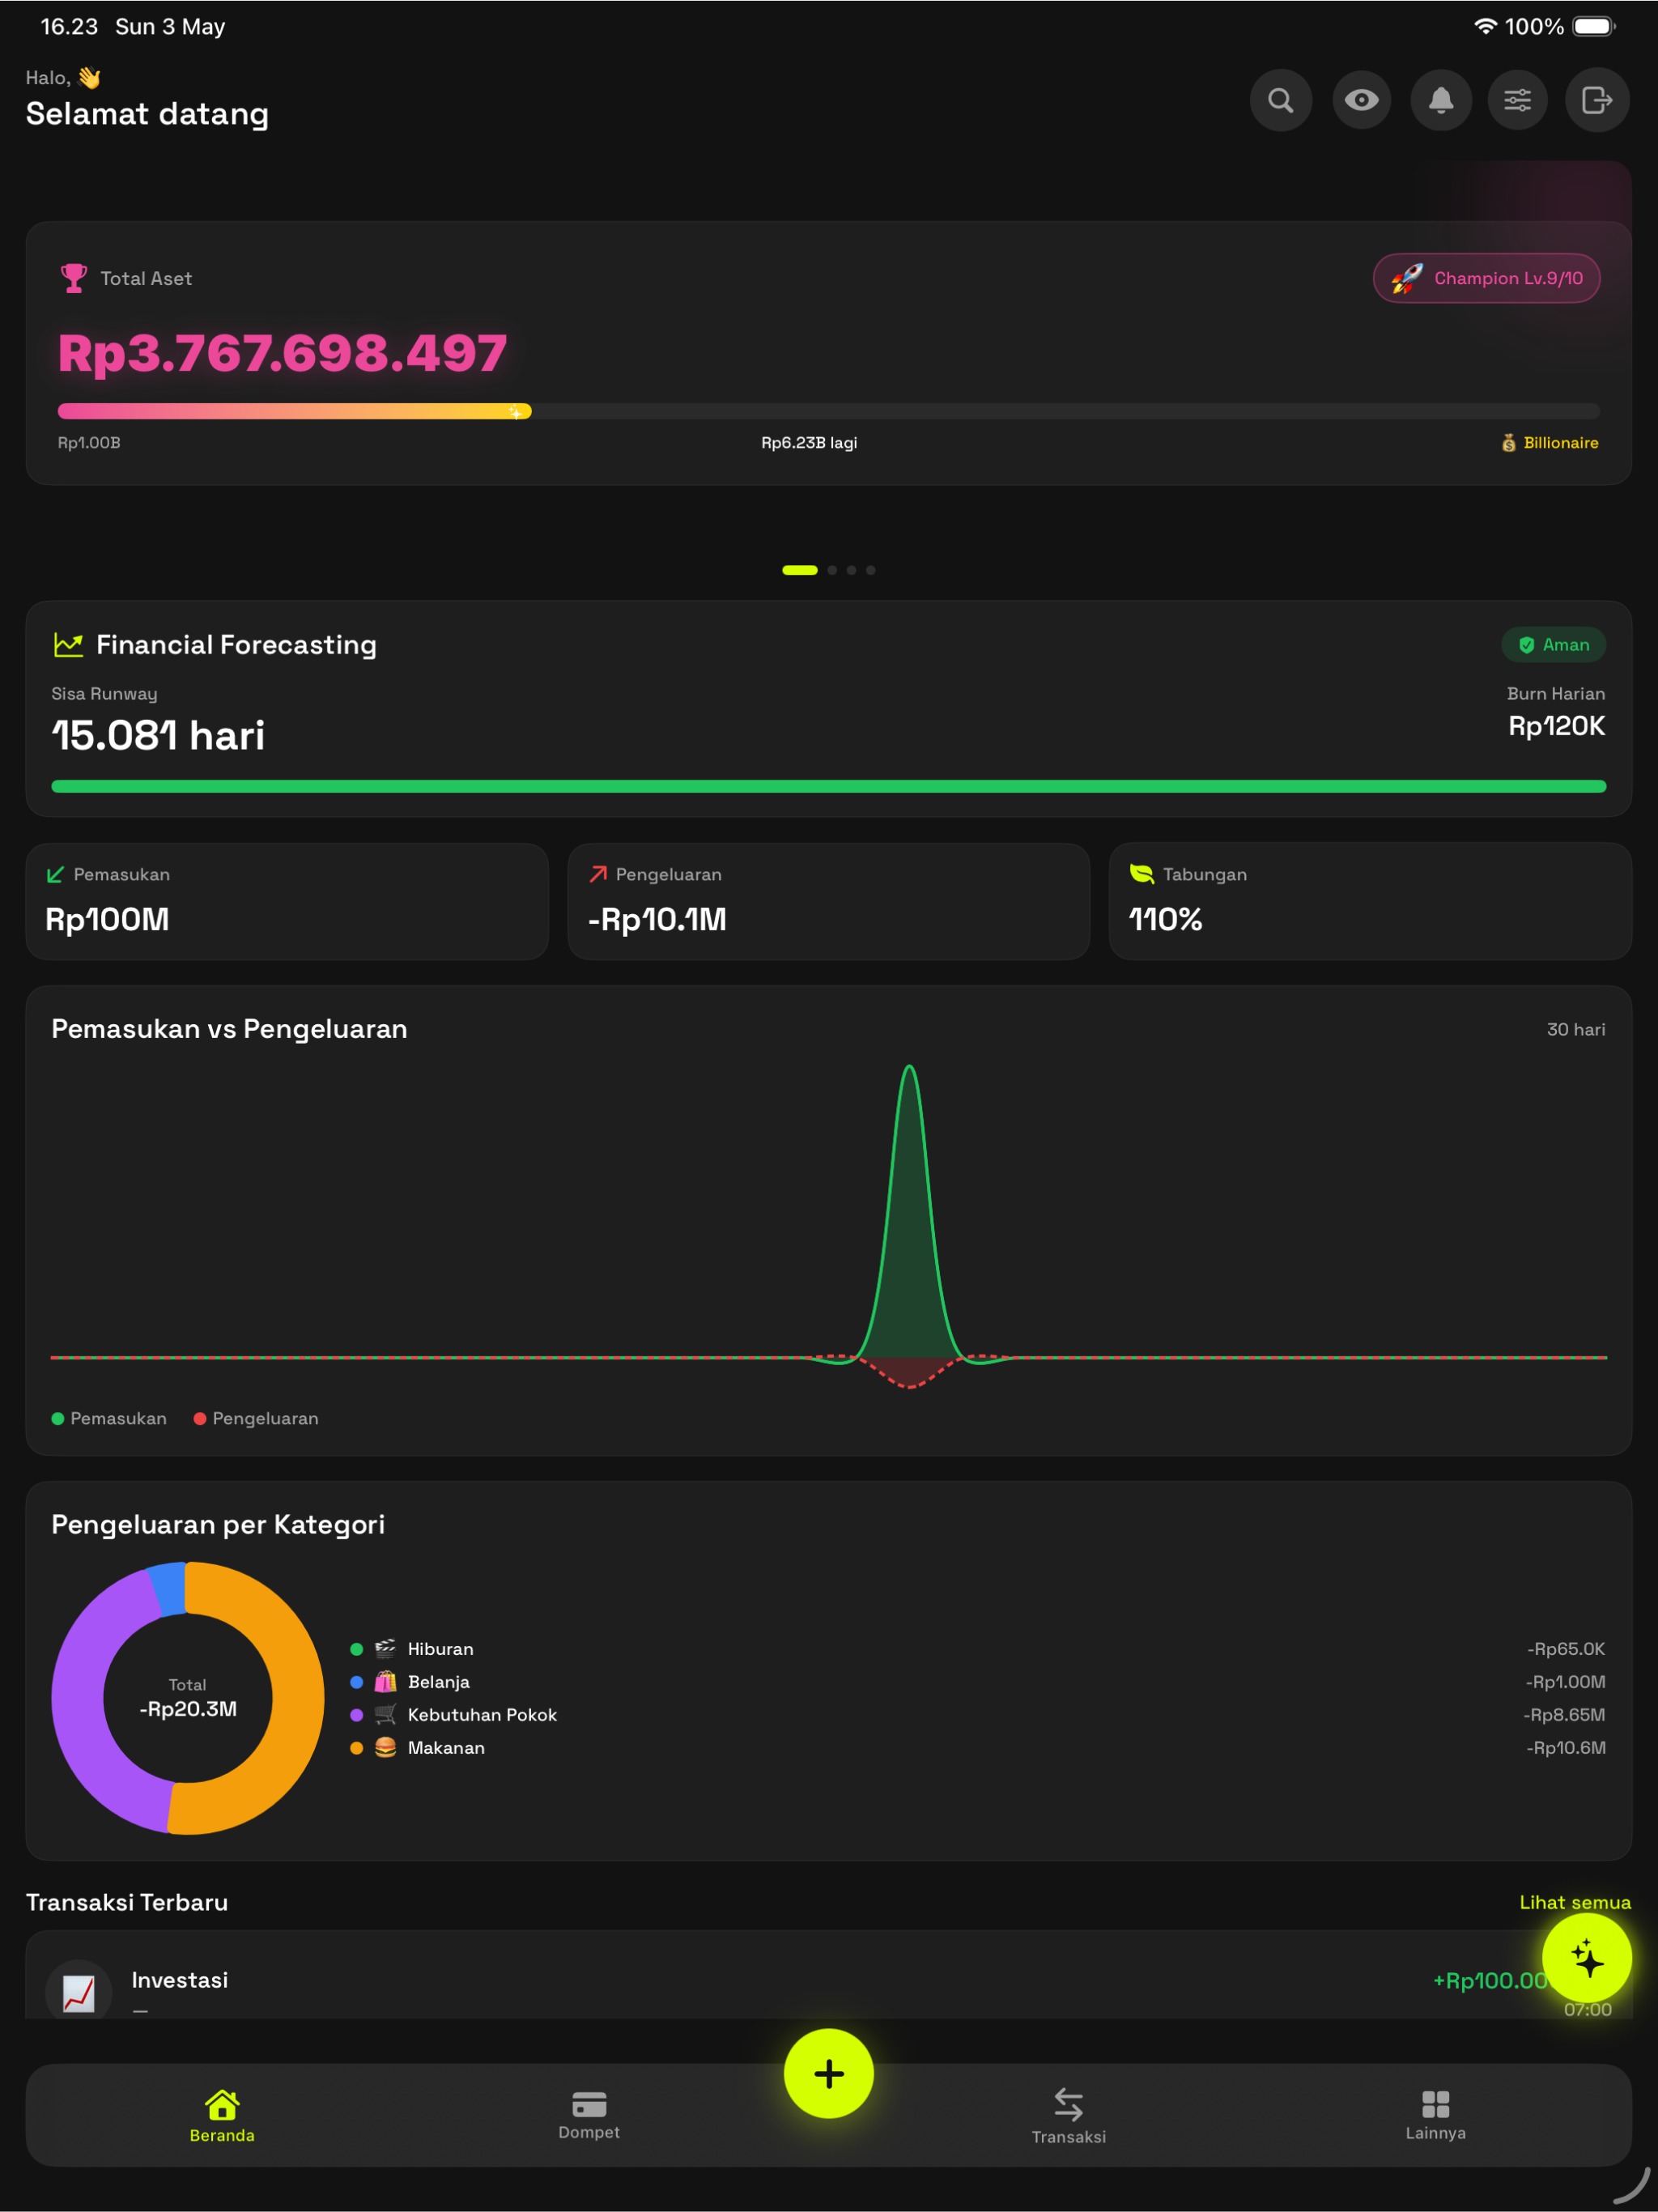Image resolution: width=1658 pixels, height=2212 pixels.
Task: Select the third carousel page dot
Action: tap(851, 570)
